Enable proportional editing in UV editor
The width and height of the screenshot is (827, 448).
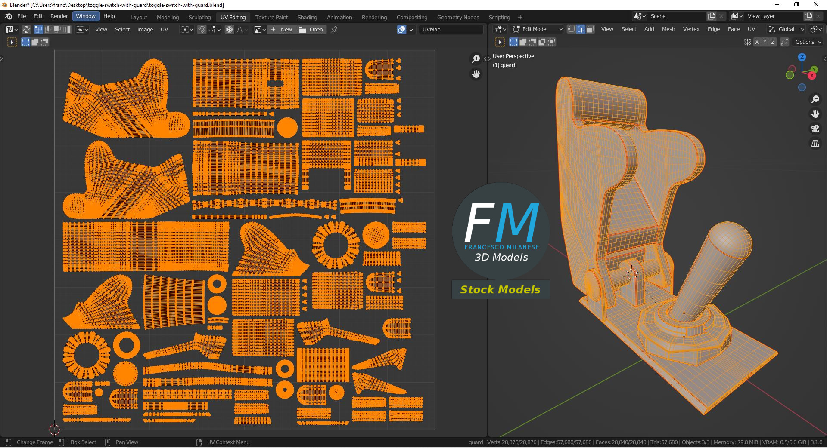pyautogui.click(x=229, y=29)
